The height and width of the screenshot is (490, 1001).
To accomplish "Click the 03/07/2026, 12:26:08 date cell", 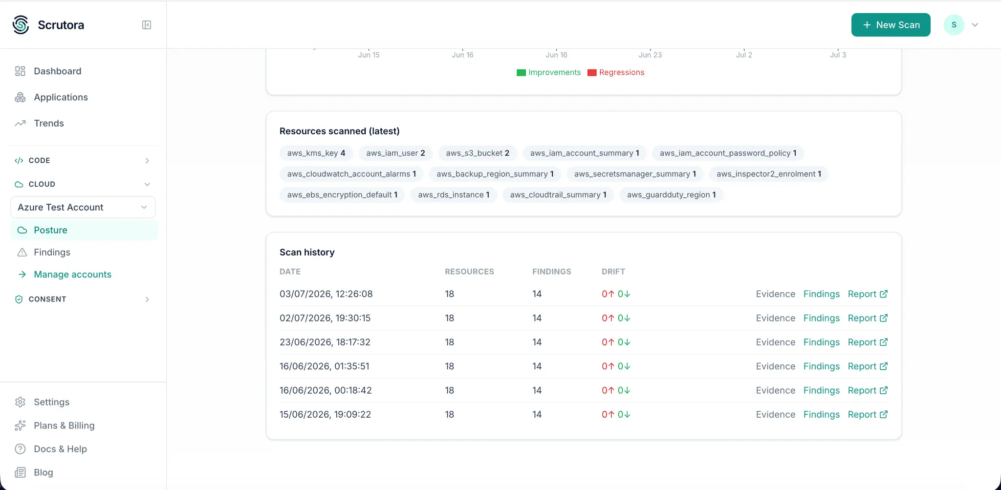I will click(326, 294).
